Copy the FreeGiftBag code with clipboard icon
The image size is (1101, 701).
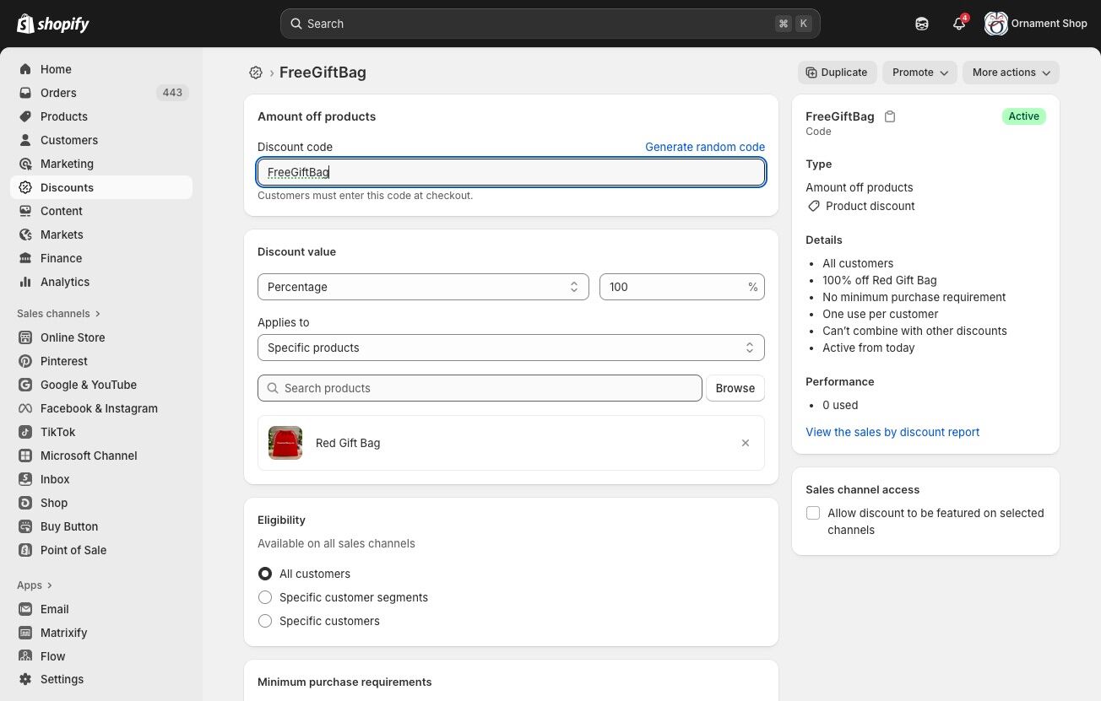(890, 116)
